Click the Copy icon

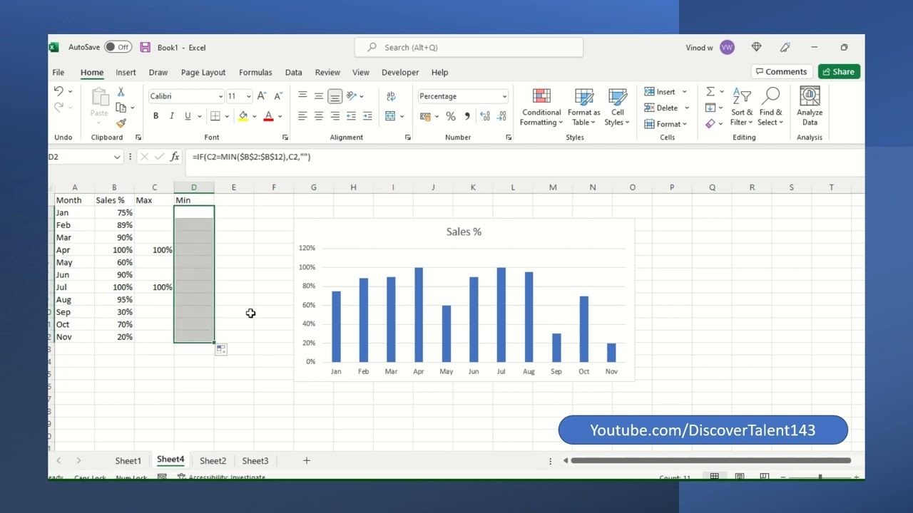pos(121,108)
